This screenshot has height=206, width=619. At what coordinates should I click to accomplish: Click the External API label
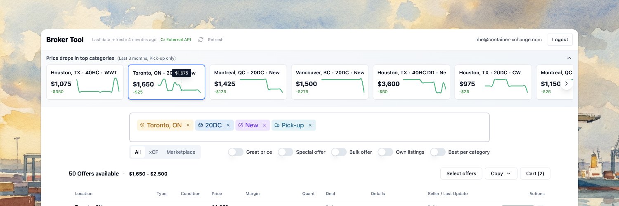[178, 40]
